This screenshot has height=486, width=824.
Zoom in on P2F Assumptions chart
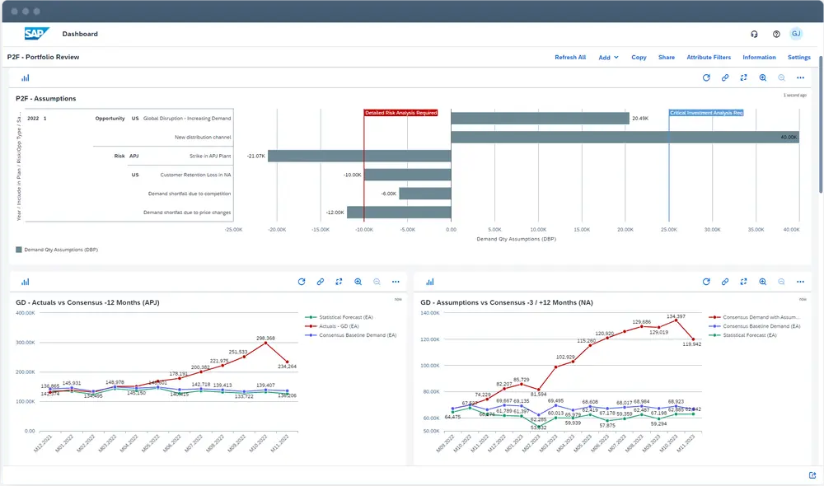[x=762, y=77]
